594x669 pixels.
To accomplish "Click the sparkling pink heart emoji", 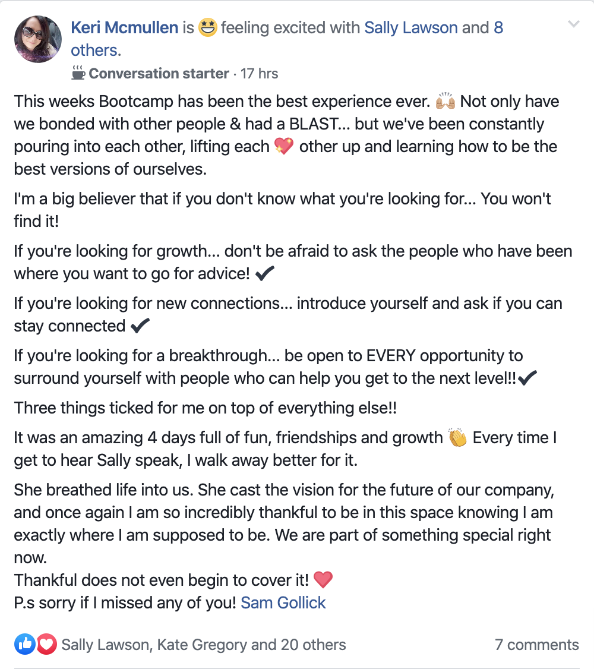I will tap(284, 147).
